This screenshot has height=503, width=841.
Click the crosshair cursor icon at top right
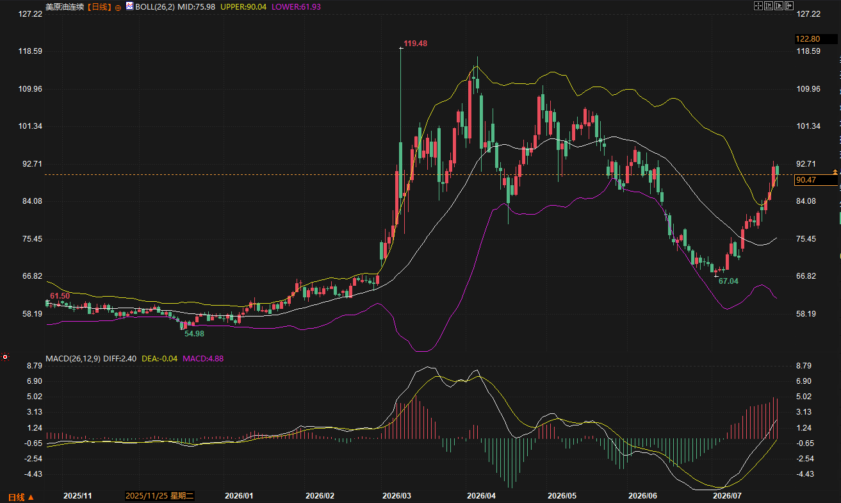coord(758,6)
